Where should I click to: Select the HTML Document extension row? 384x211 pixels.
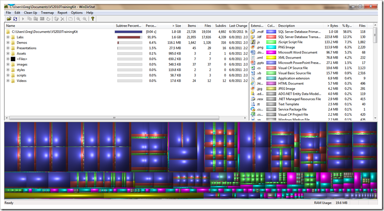pyautogui.click(x=311, y=83)
